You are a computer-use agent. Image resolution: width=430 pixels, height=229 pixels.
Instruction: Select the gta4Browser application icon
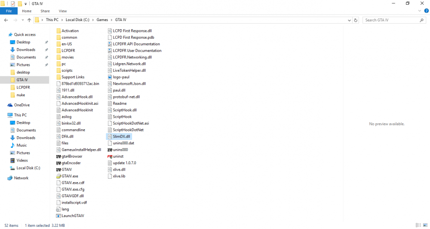click(58, 156)
